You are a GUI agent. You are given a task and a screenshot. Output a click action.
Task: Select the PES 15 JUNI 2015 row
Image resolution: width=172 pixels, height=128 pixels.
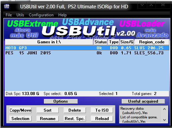click(87, 53)
